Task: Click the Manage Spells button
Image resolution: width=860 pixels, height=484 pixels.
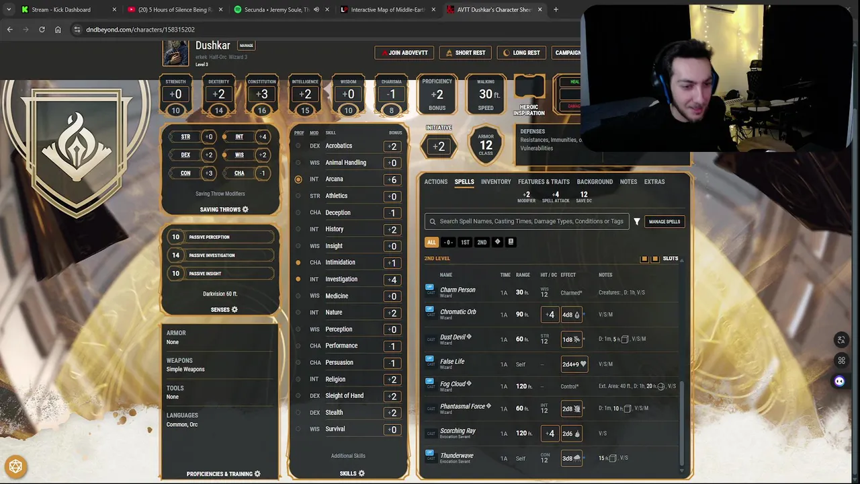Action: [664, 221]
